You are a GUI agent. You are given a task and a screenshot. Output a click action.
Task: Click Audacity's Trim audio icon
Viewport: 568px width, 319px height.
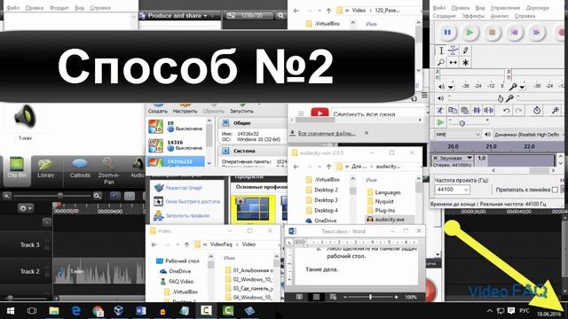coord(477,110)
